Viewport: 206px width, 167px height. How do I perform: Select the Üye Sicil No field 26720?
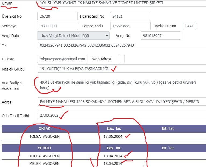(x=58, y=16)
